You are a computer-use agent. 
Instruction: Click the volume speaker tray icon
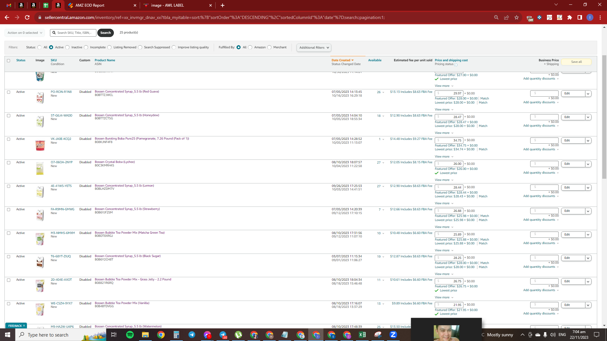tap(553, 335)
